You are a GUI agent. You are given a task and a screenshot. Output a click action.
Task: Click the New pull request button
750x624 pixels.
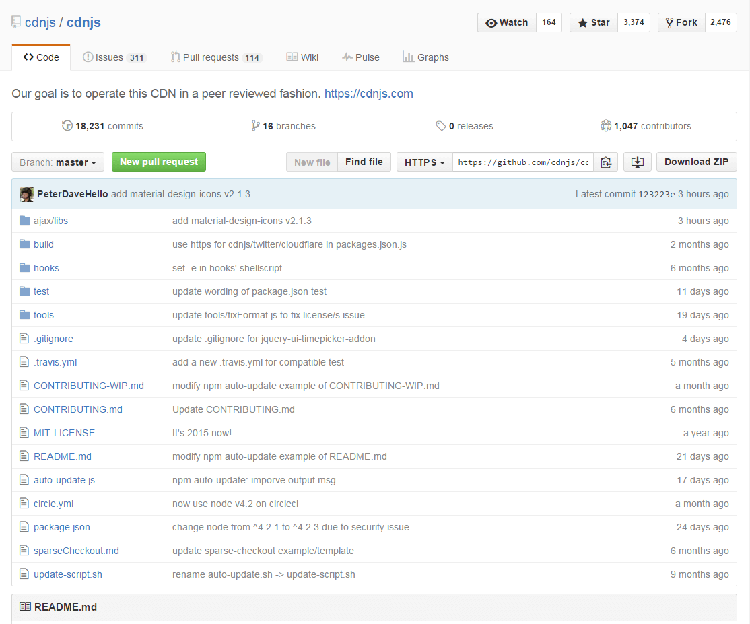(159, 162)
